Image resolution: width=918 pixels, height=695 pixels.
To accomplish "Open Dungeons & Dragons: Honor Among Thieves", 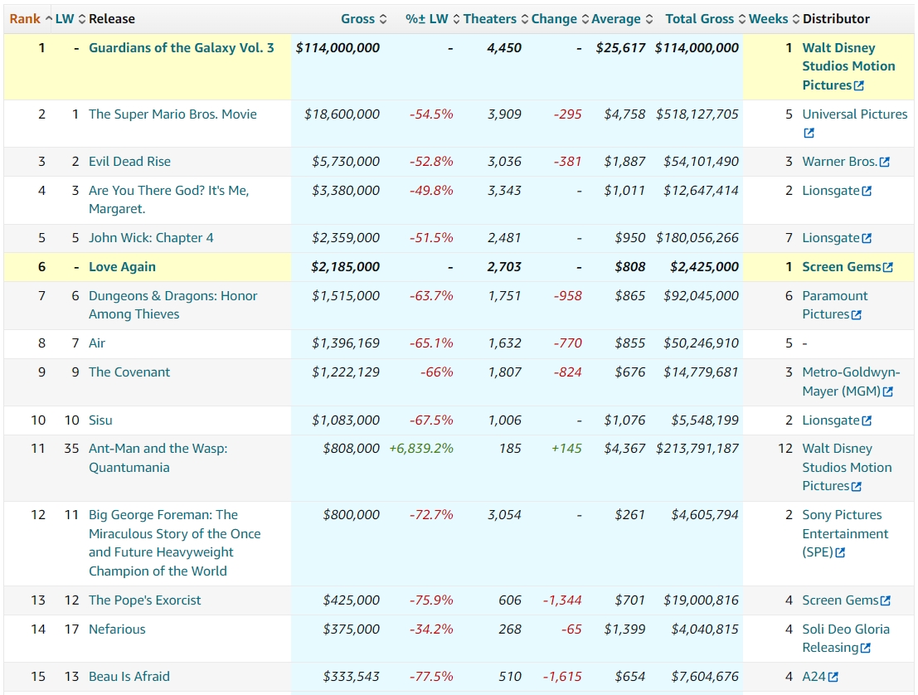I will [172, 305].
